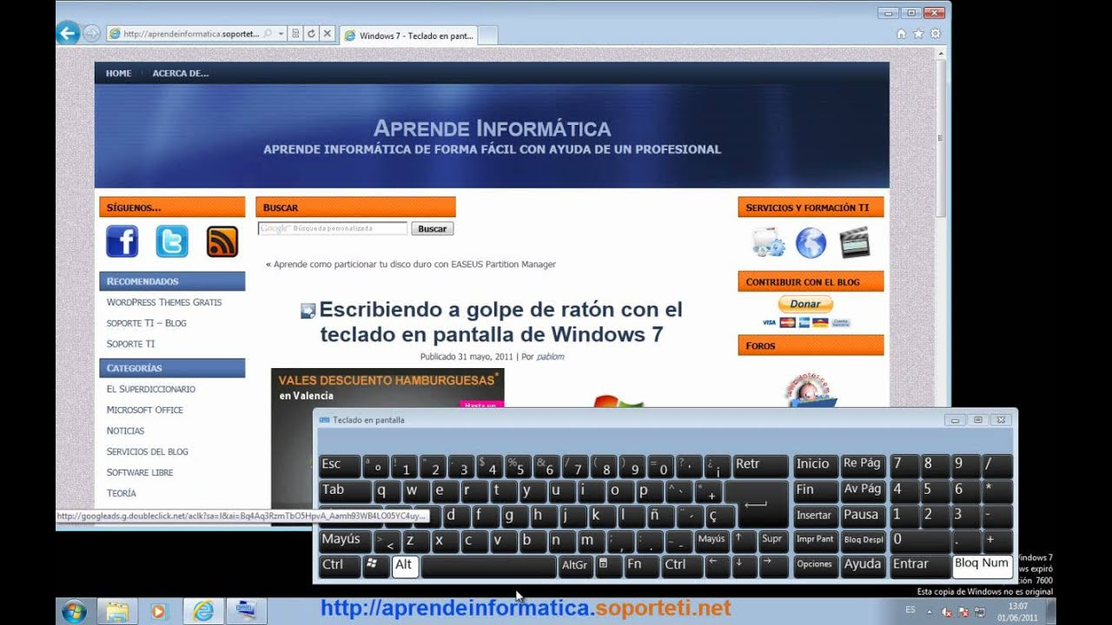Click the Retr backspace key
This screenshot has width=1112, height=625.
pyautogui.click(x=761, y=465)
